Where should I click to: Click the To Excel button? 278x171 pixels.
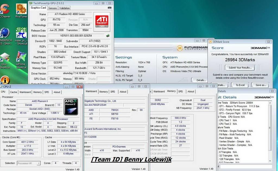[x=240, y=85]
